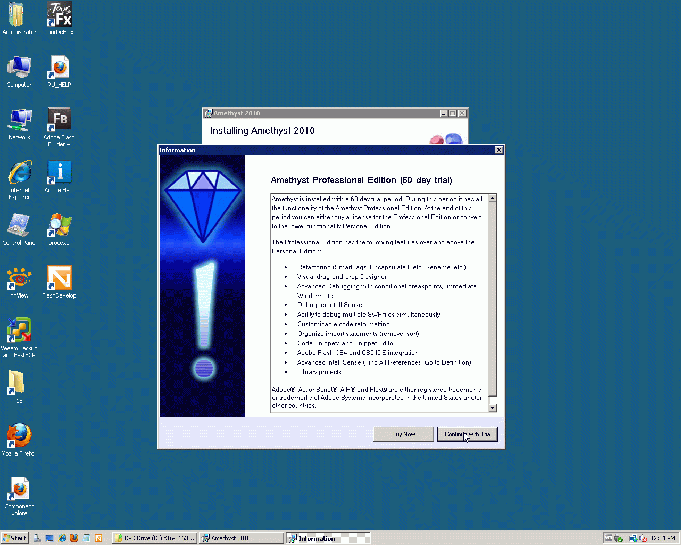The height and width of the screenshot is (545, 681).
Task: Click the Continue with Trial button
Action: point(467,434)
